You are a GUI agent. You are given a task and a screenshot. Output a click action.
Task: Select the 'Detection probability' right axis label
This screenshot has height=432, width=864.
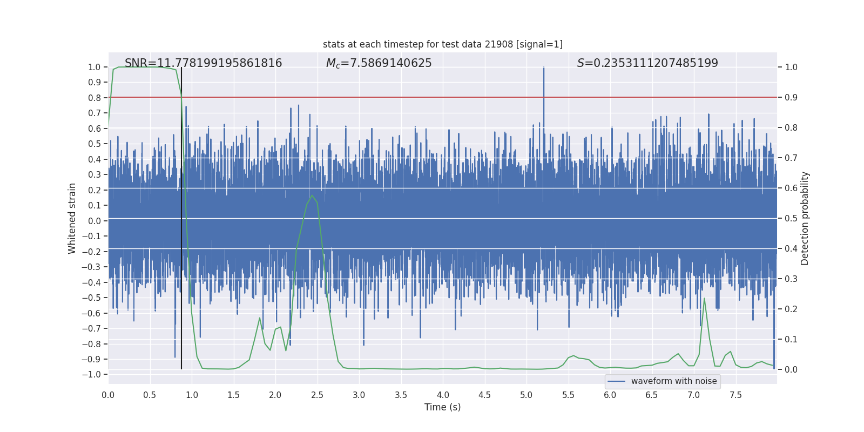click(x=805, y=218)
